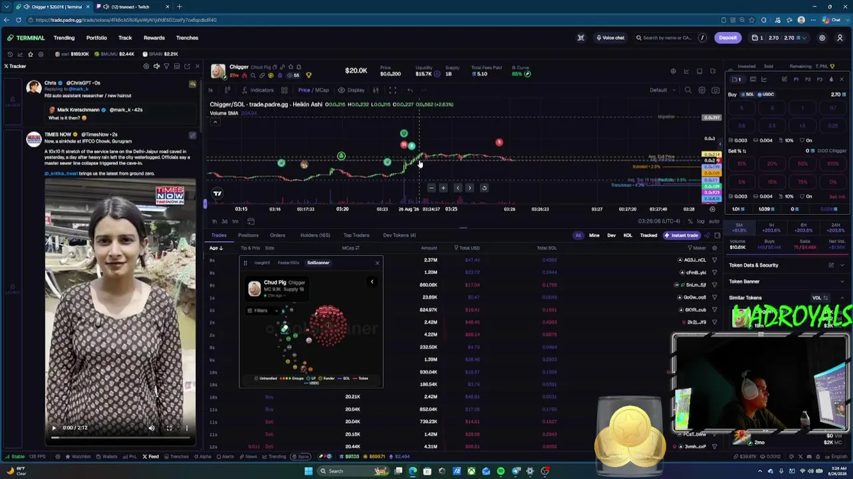853x479 pixels.
Task: Open the Trending page in top navigation
Action: tap(64, 38)
